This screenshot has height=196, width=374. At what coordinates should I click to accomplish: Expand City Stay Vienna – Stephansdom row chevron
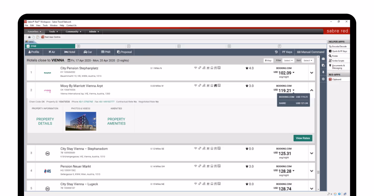[312, 153]
